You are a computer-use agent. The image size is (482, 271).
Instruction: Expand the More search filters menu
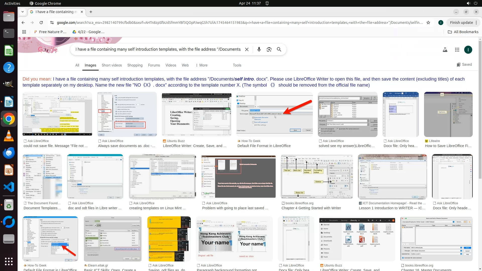coord(201,65)
